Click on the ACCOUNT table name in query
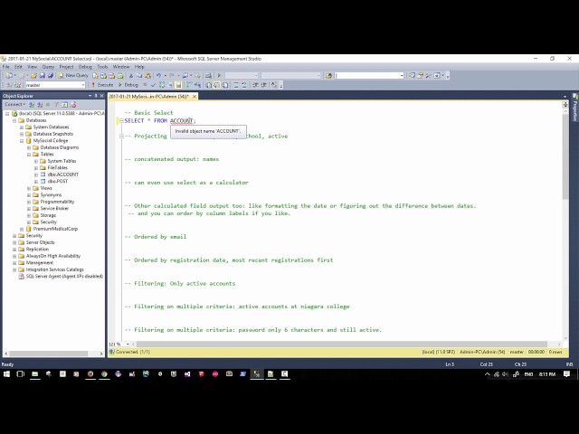The image size is (579, 434). point(181,120)
